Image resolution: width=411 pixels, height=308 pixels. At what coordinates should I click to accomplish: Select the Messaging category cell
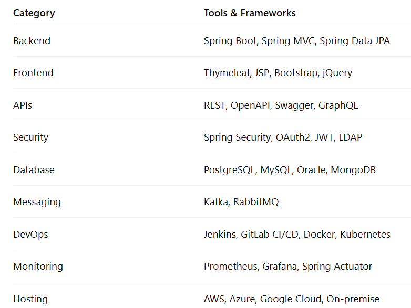point(37,202)
